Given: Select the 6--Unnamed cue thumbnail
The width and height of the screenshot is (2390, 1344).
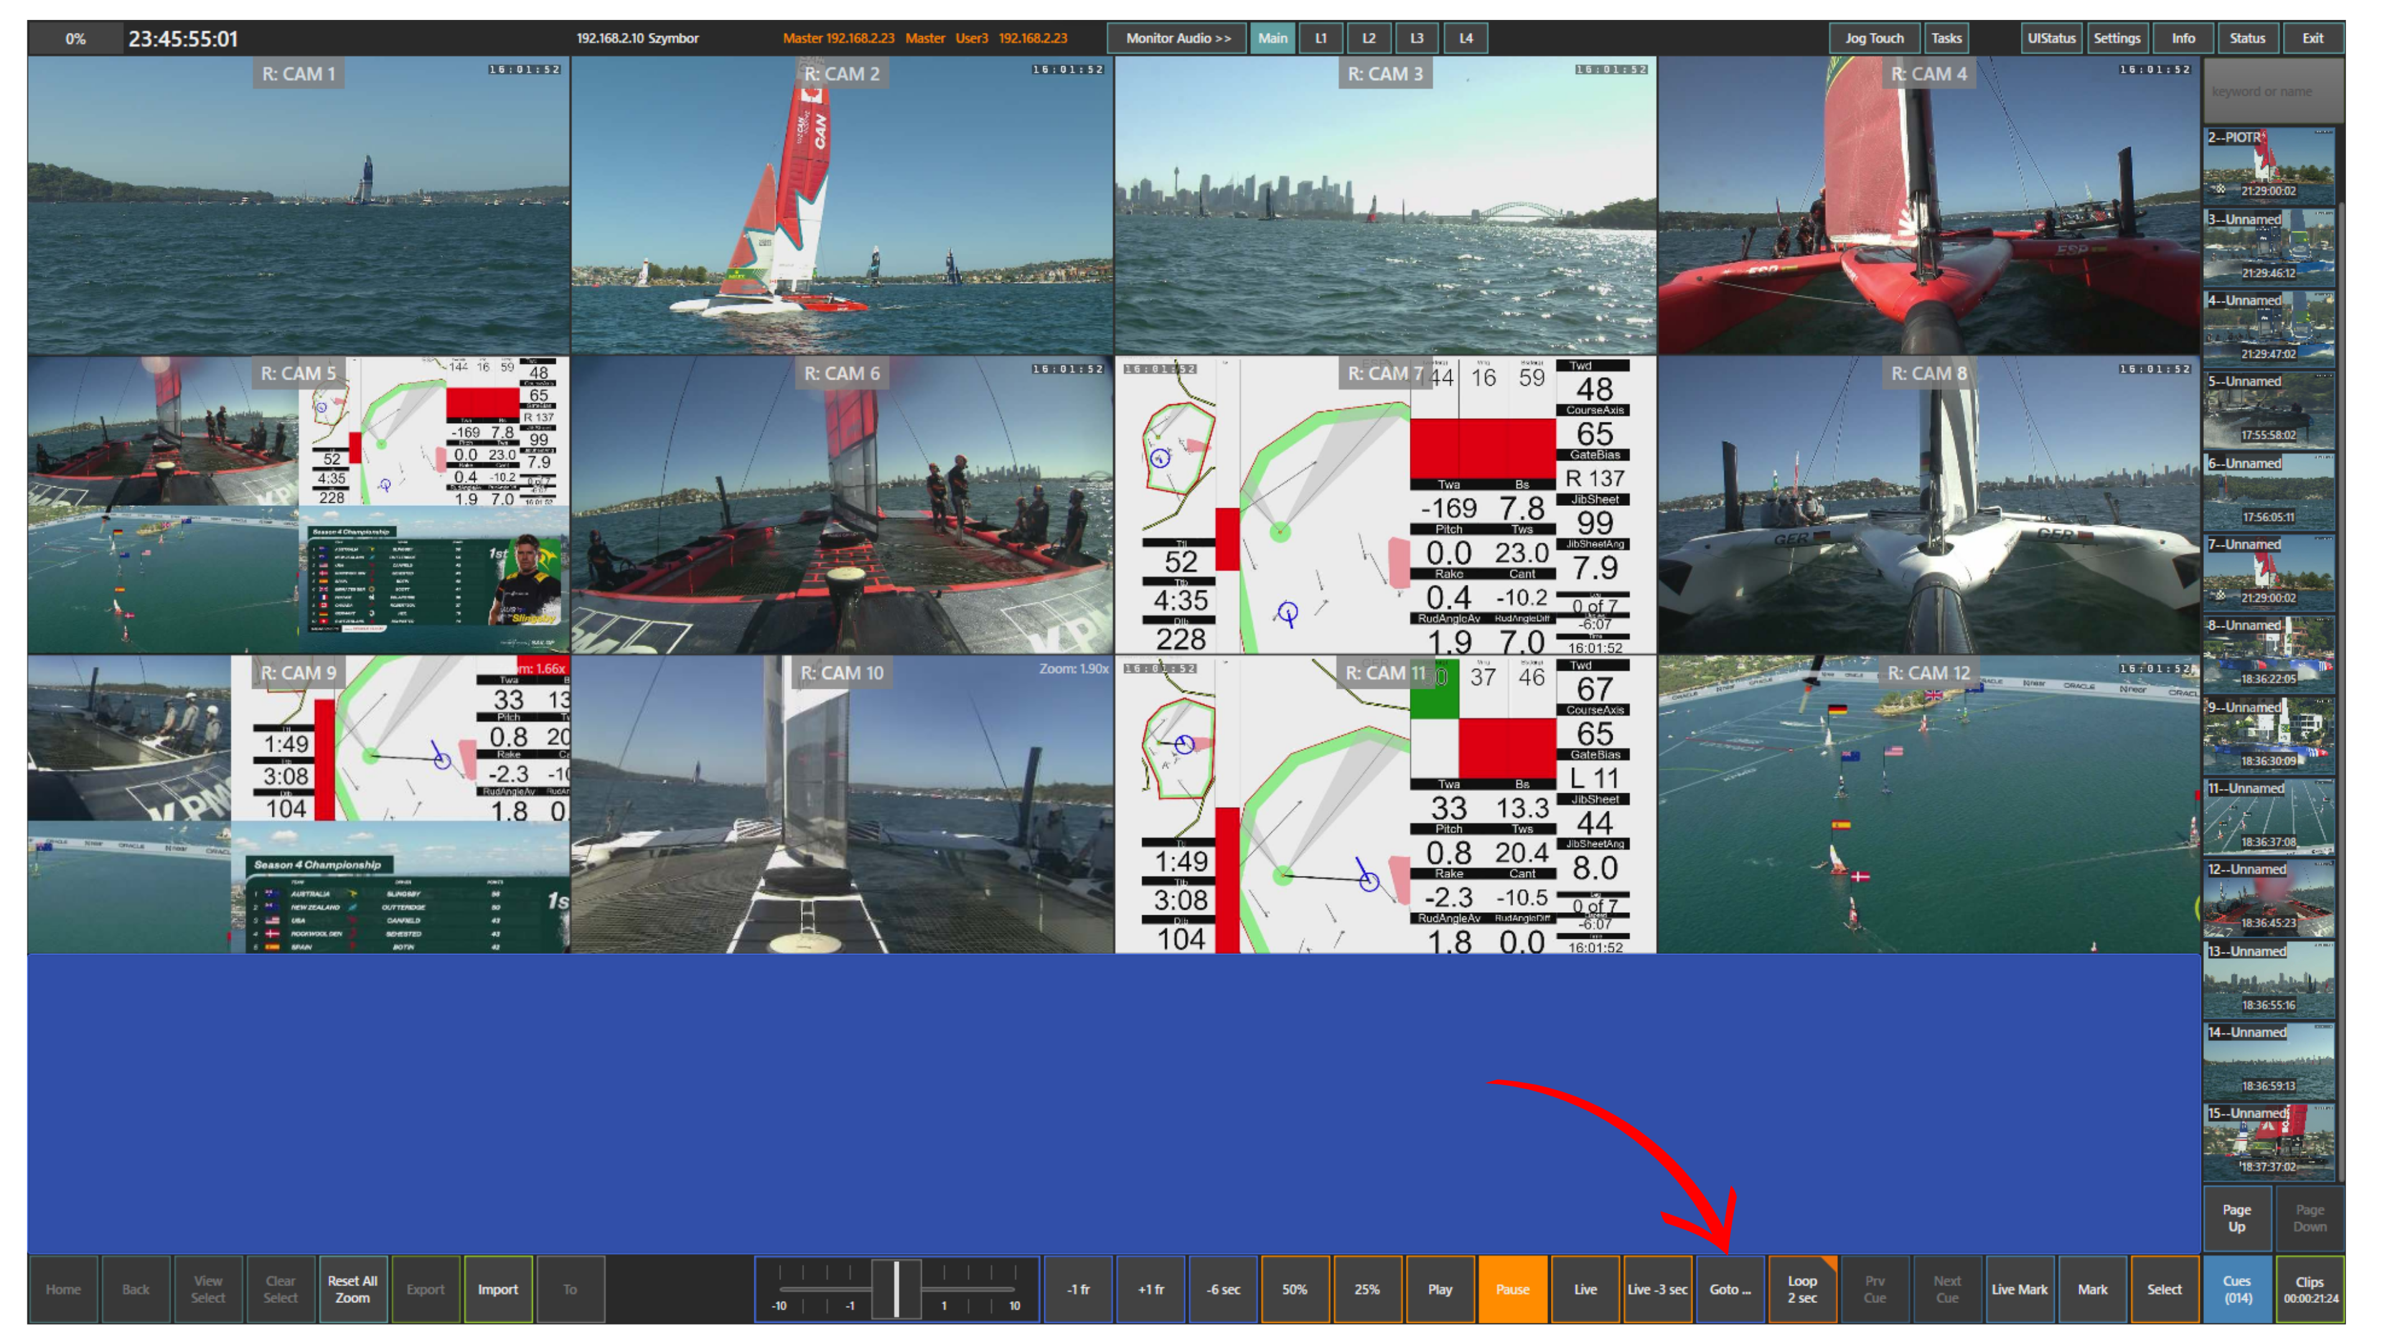Looking at the screenshot, I should 2269,490.
